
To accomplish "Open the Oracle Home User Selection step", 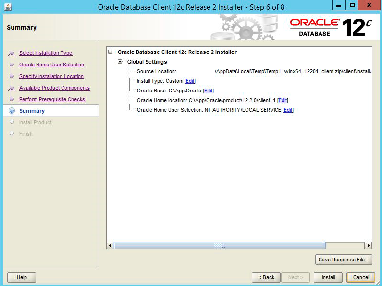I will [x=51, y=65].
